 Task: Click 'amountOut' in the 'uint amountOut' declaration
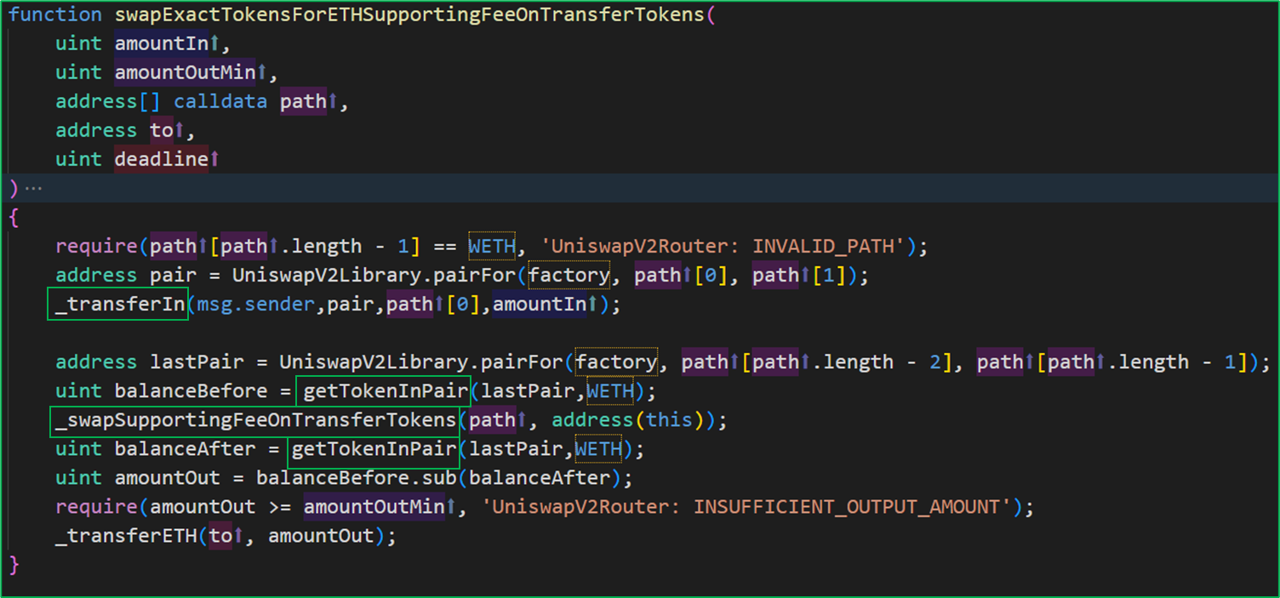coord(167,478)
